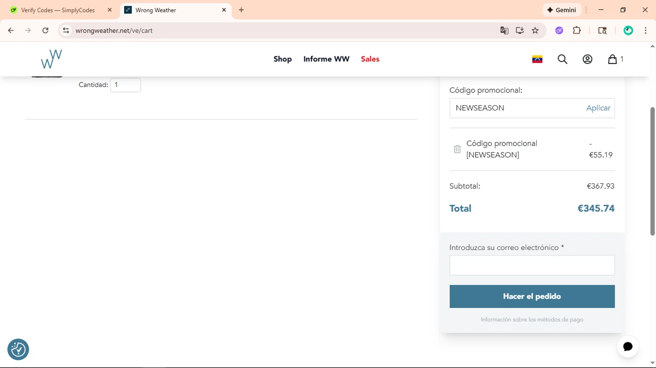View site information icon in address bar
656x368 pixels.
(66, 31)
